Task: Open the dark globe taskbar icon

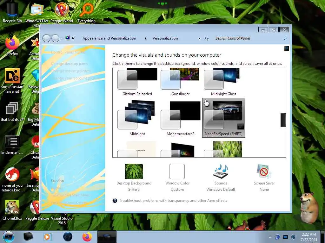Action: pyautogui.click(x=68, y=237)
